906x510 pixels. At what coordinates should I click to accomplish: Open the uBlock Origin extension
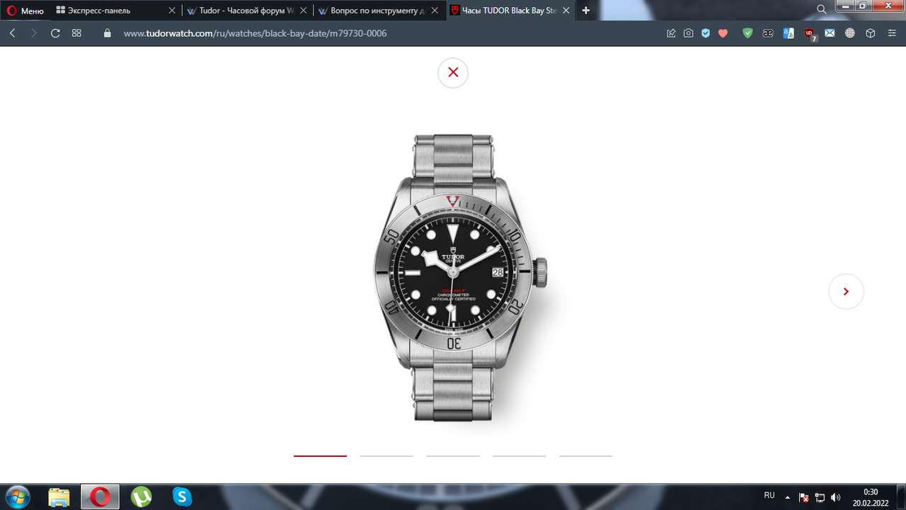click(810, 33)
